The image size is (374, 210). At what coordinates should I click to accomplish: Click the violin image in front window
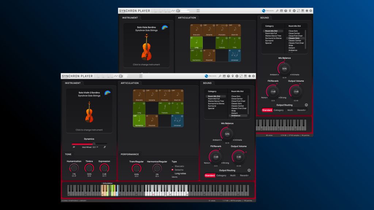[x=89, y=112]
